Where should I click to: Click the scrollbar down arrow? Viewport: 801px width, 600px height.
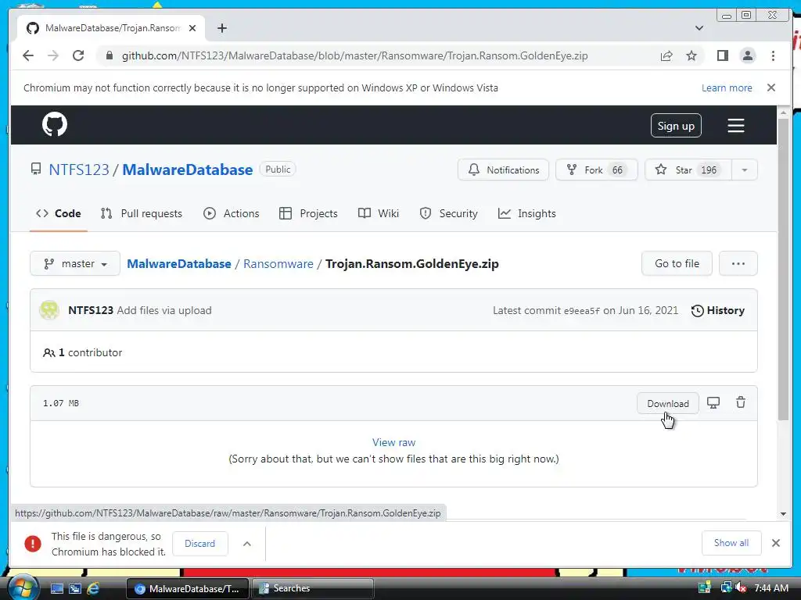pyautogui.click(x=783, y=514)
